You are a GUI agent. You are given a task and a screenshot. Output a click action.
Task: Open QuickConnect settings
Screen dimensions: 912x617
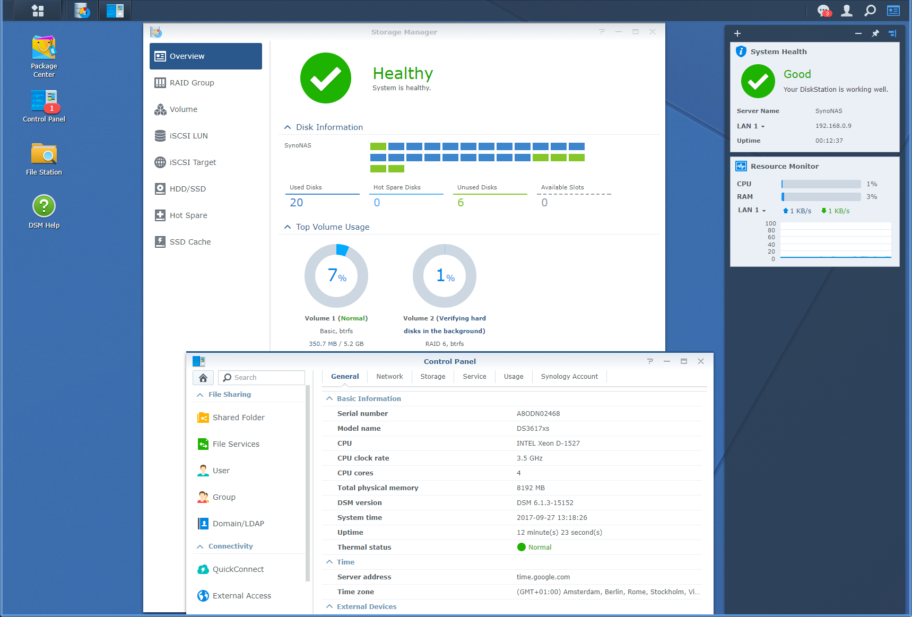tap(249, 569)
